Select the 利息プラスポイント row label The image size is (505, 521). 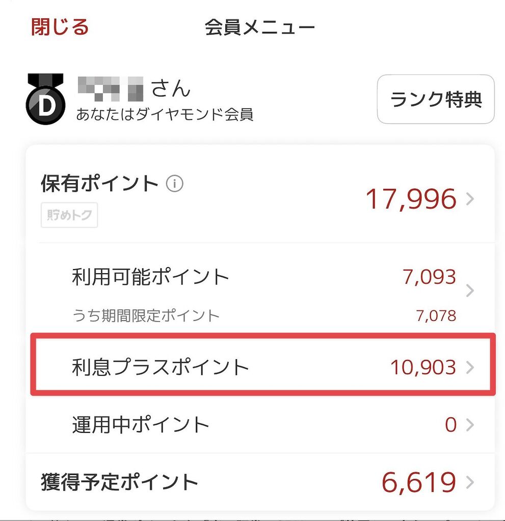(x=161, y=367)
